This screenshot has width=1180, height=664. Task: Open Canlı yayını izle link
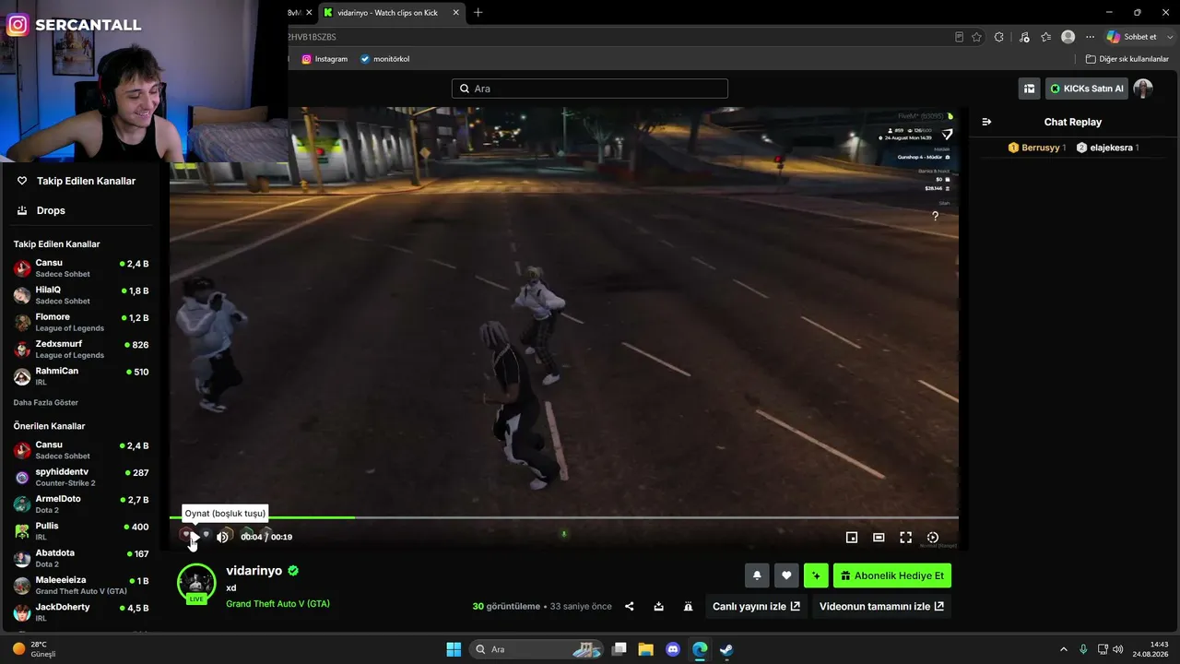pos(757,606)
